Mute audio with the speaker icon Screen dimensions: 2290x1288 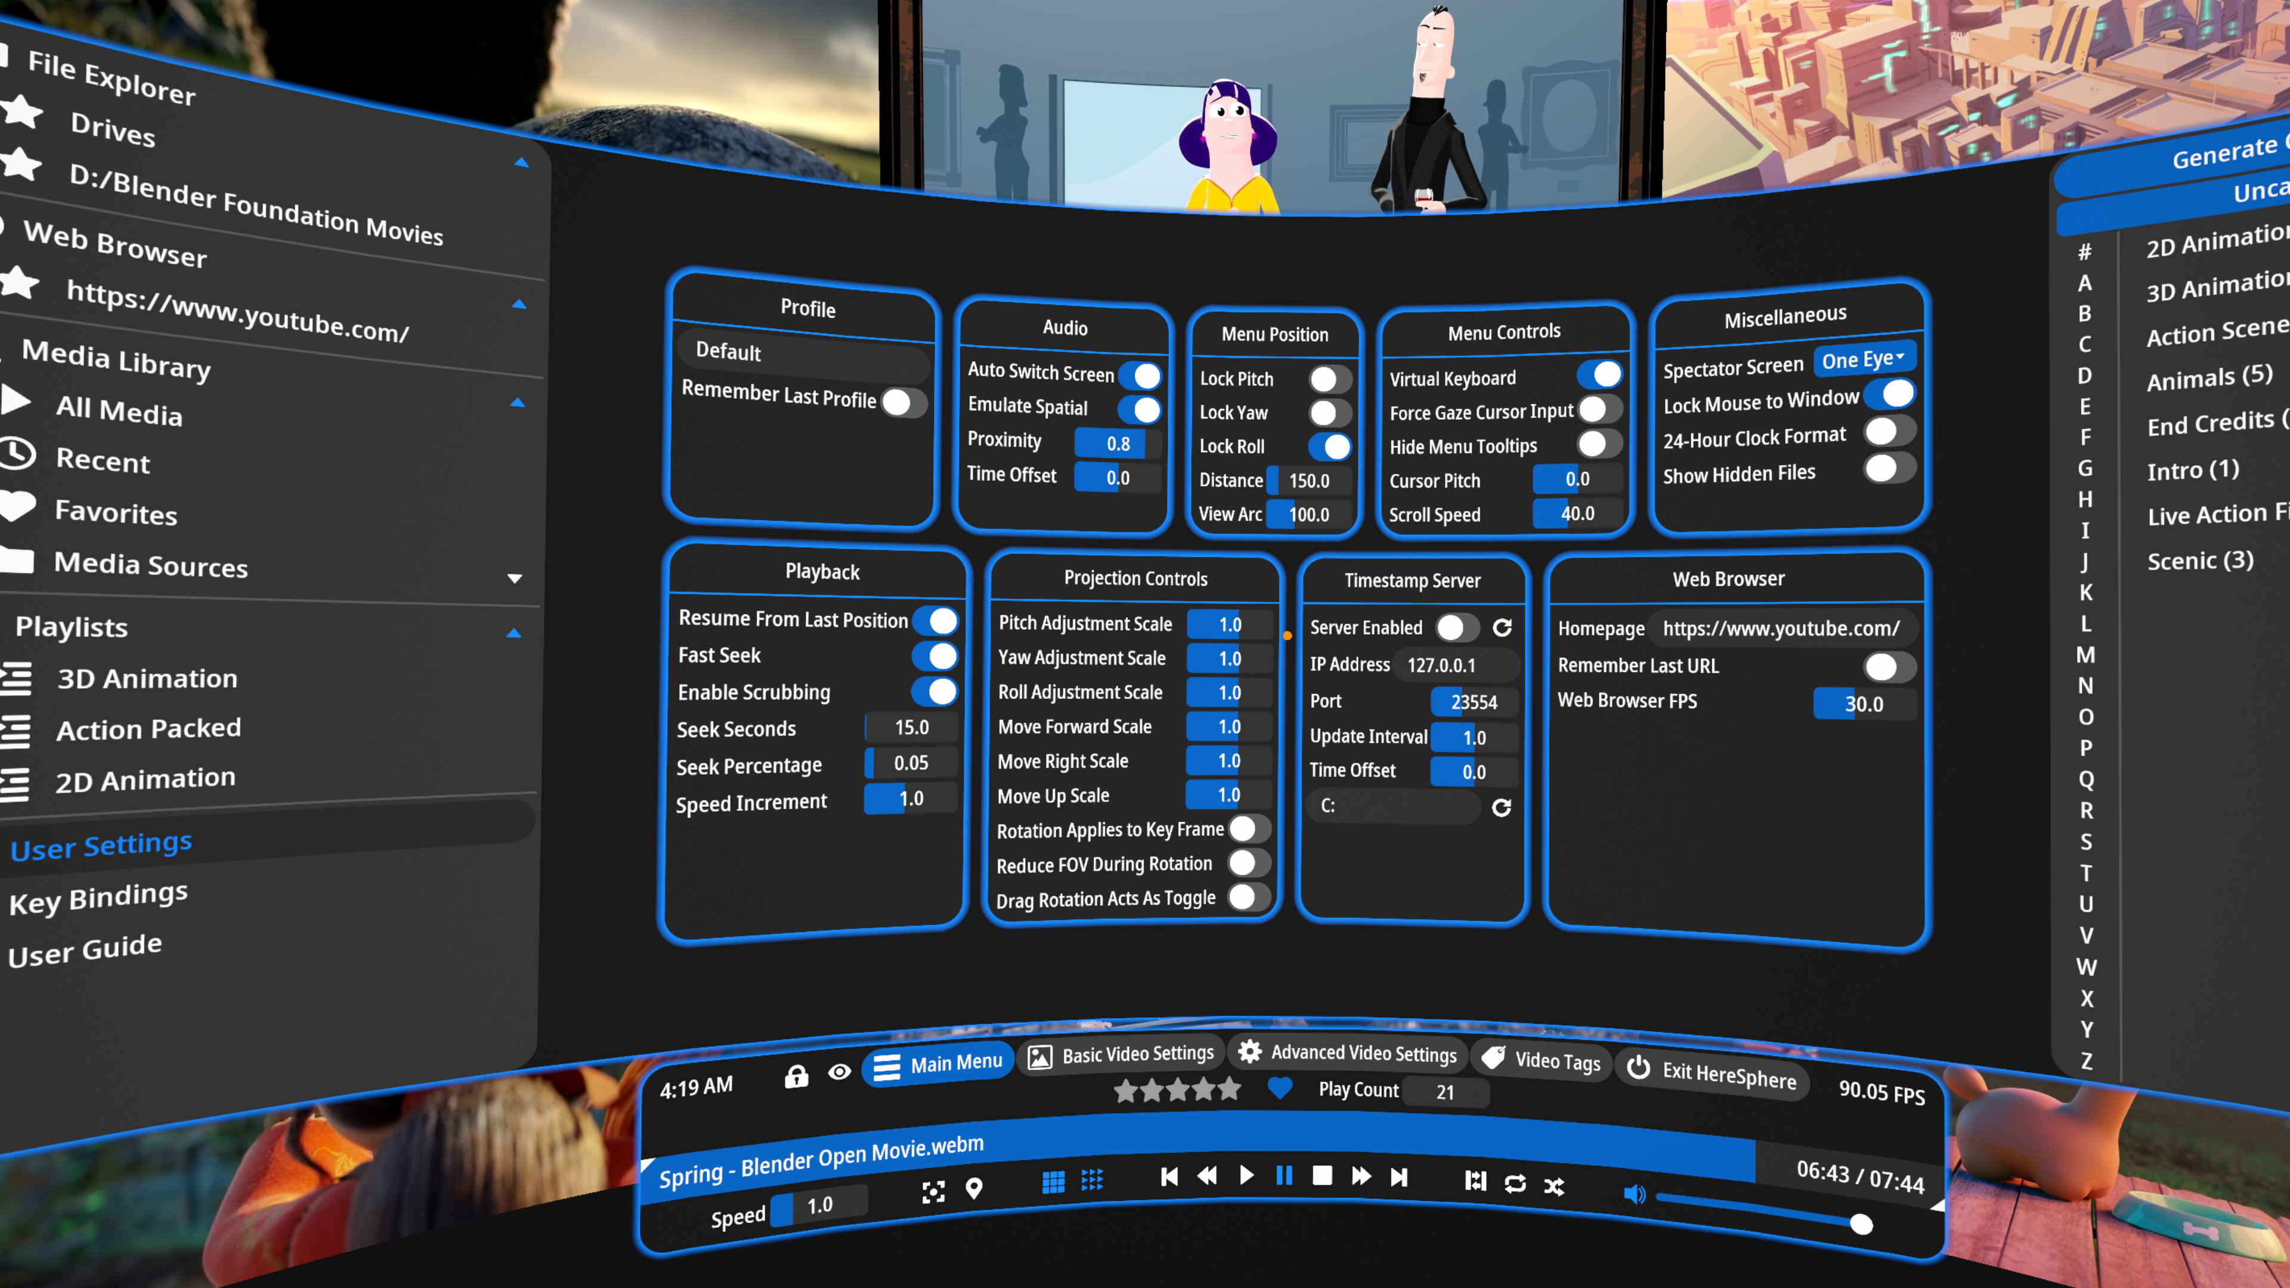click(x=1634, y=1194)
